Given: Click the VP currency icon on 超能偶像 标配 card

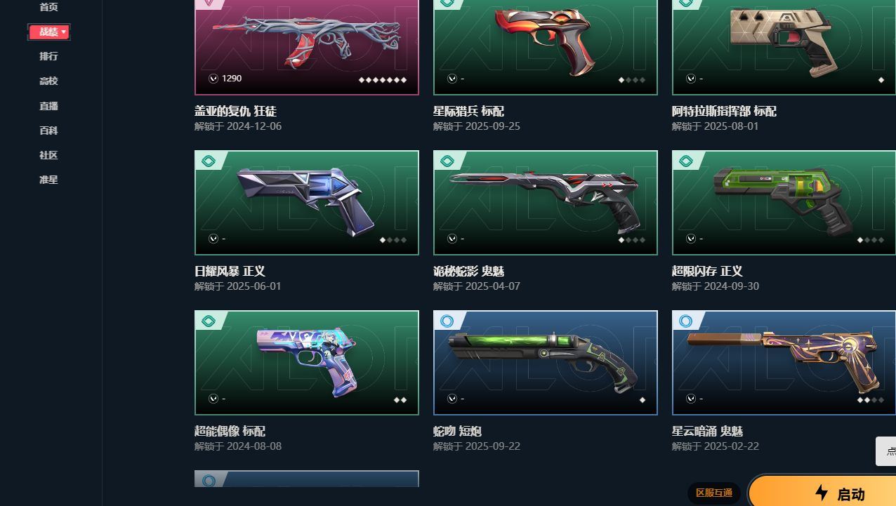Looking at the screenshot, I should point(213,399).
